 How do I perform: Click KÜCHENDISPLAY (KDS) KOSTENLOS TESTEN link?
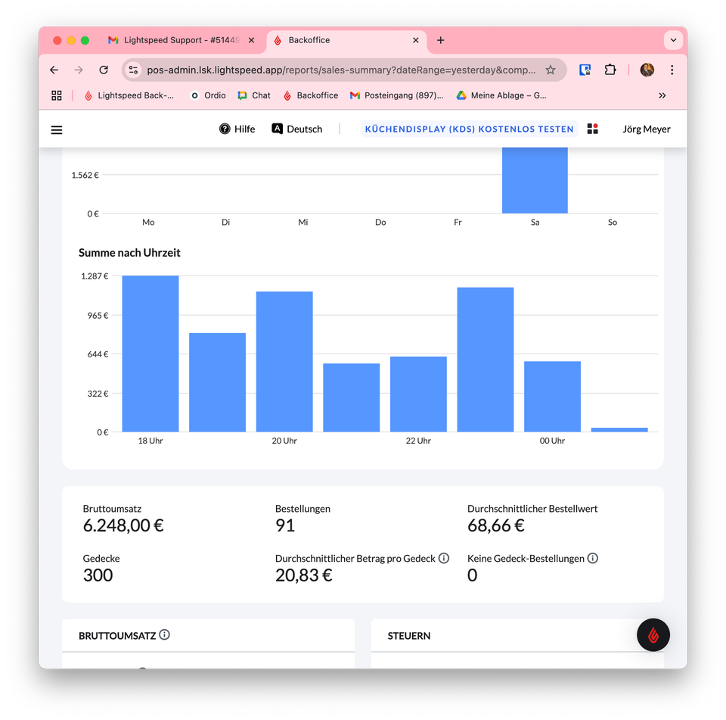(469, 129)
